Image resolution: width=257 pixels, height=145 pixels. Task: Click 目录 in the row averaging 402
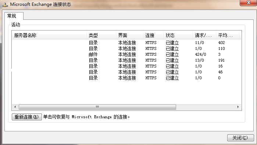coord(93,43)
